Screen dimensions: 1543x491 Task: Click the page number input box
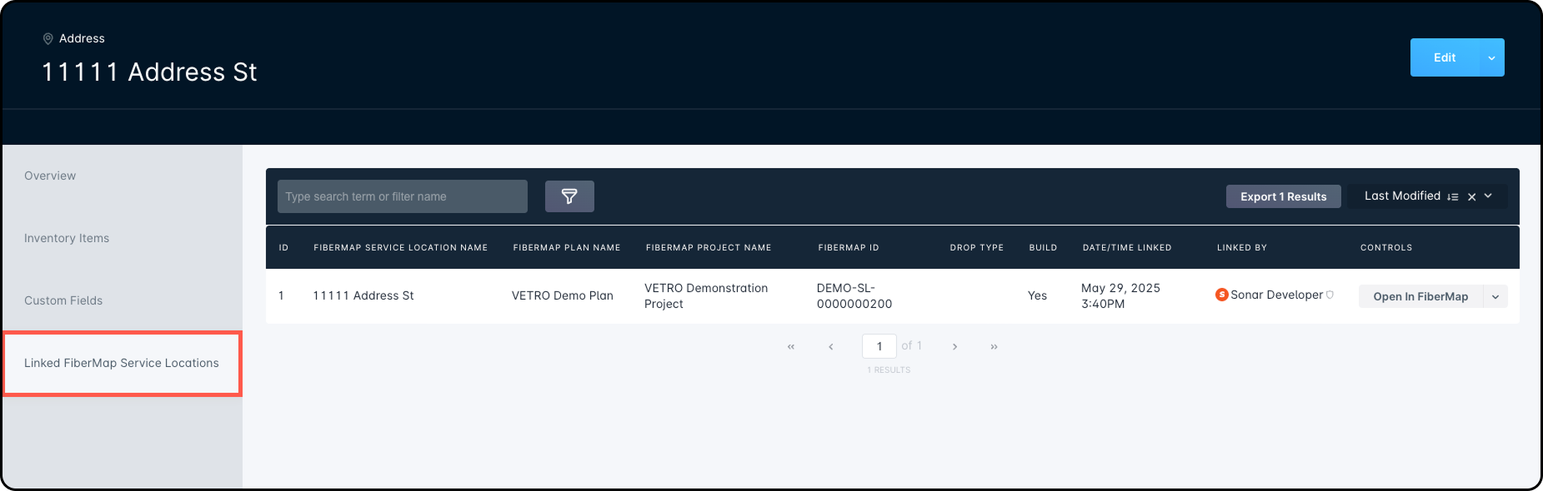(879, 346)
